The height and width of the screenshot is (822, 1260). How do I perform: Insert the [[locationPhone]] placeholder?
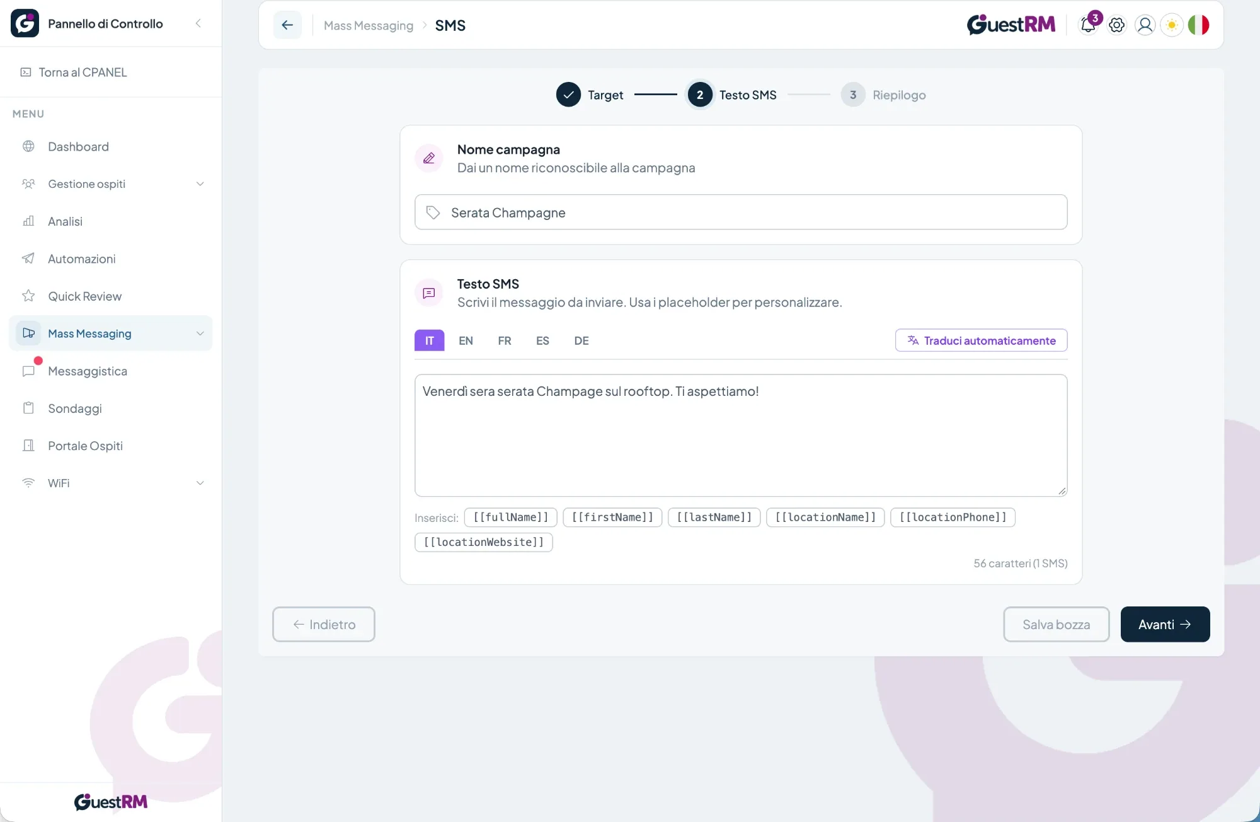953,518
